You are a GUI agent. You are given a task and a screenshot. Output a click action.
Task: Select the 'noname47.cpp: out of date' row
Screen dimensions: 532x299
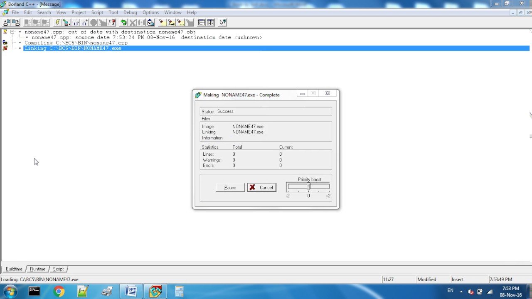pos(110,32)
